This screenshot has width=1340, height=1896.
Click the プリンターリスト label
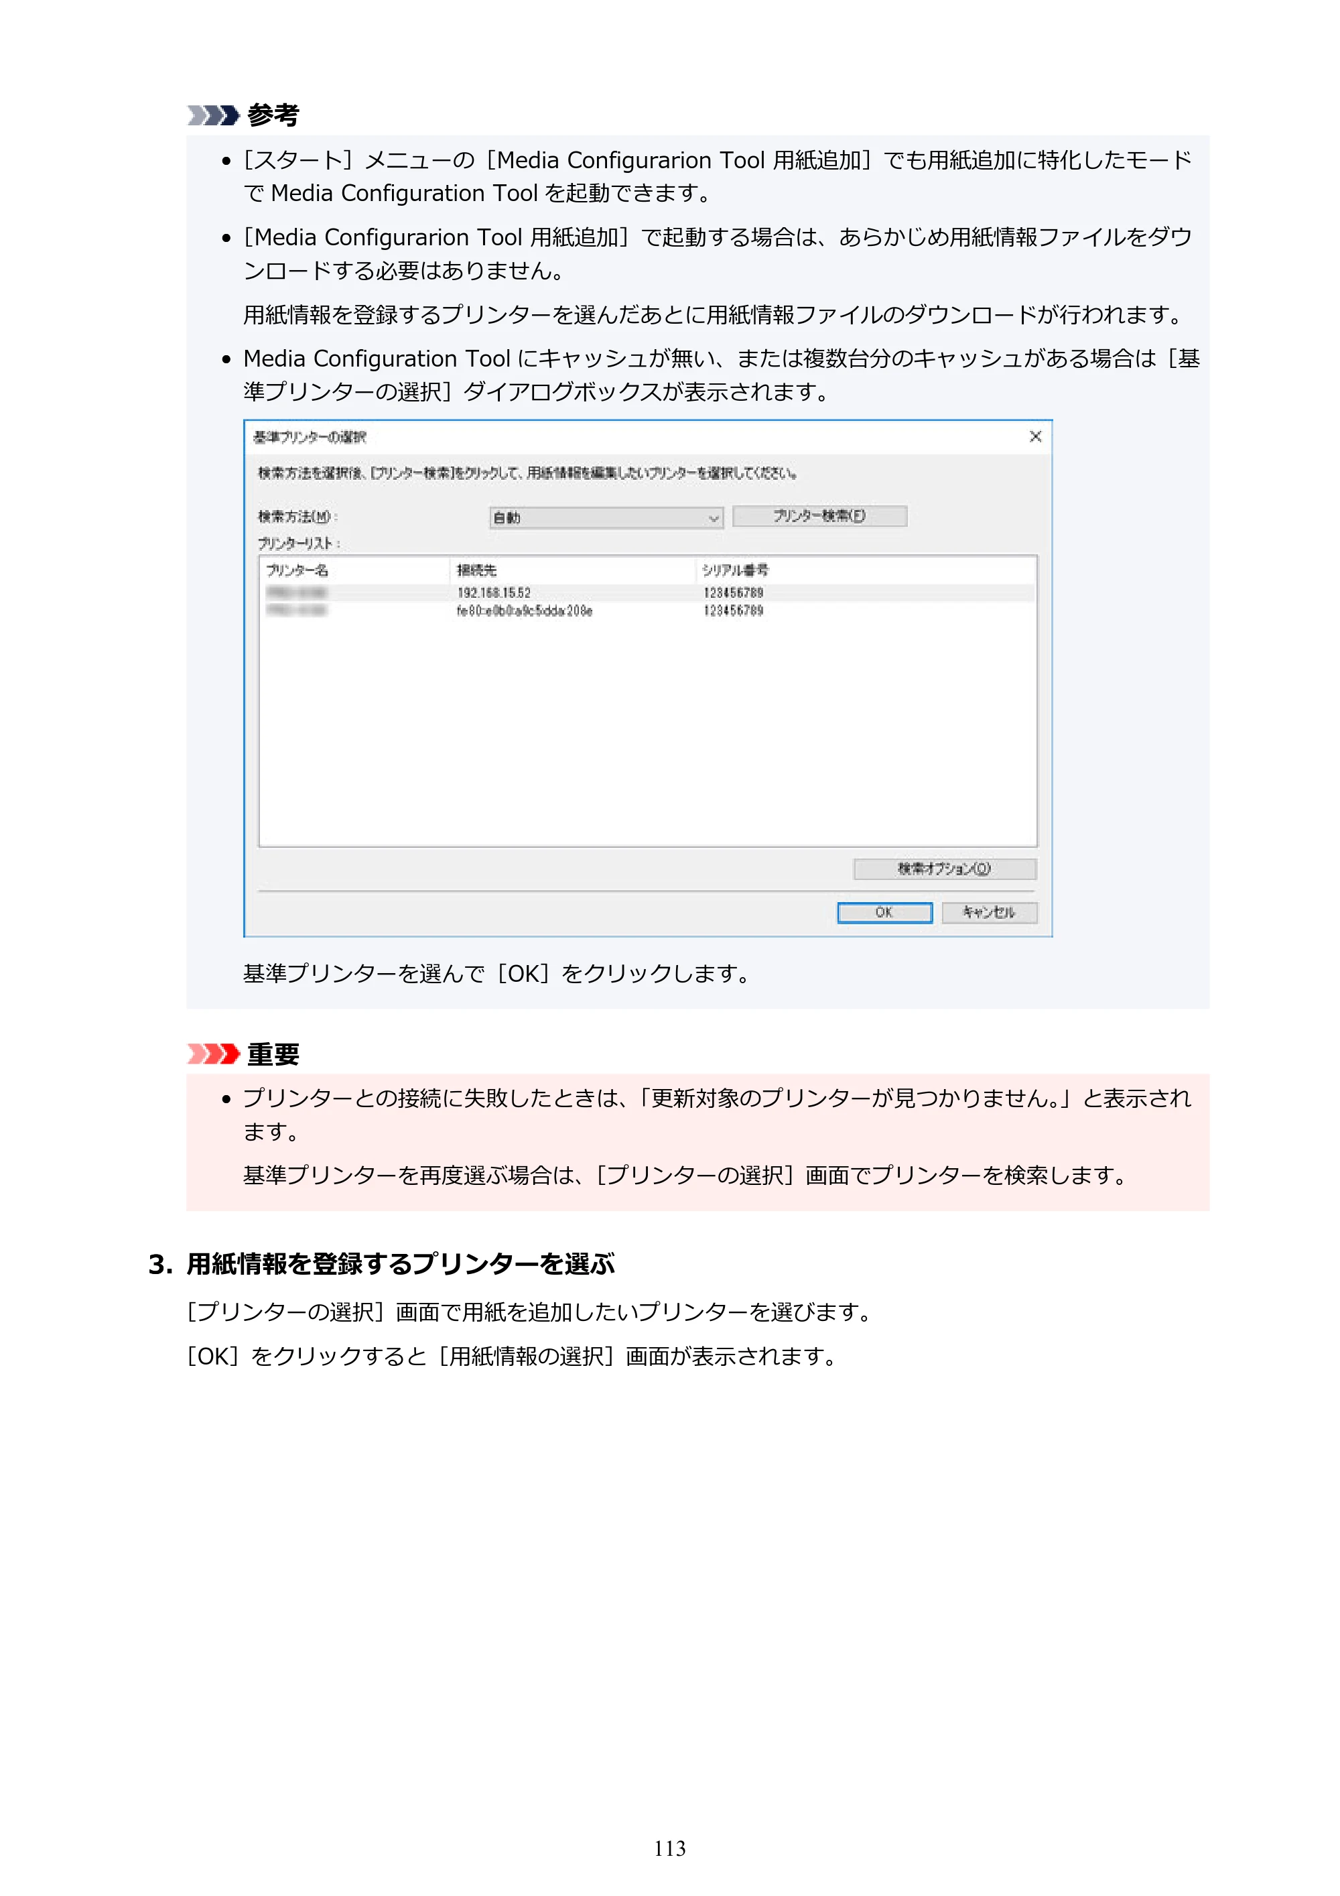coord(298,544)
